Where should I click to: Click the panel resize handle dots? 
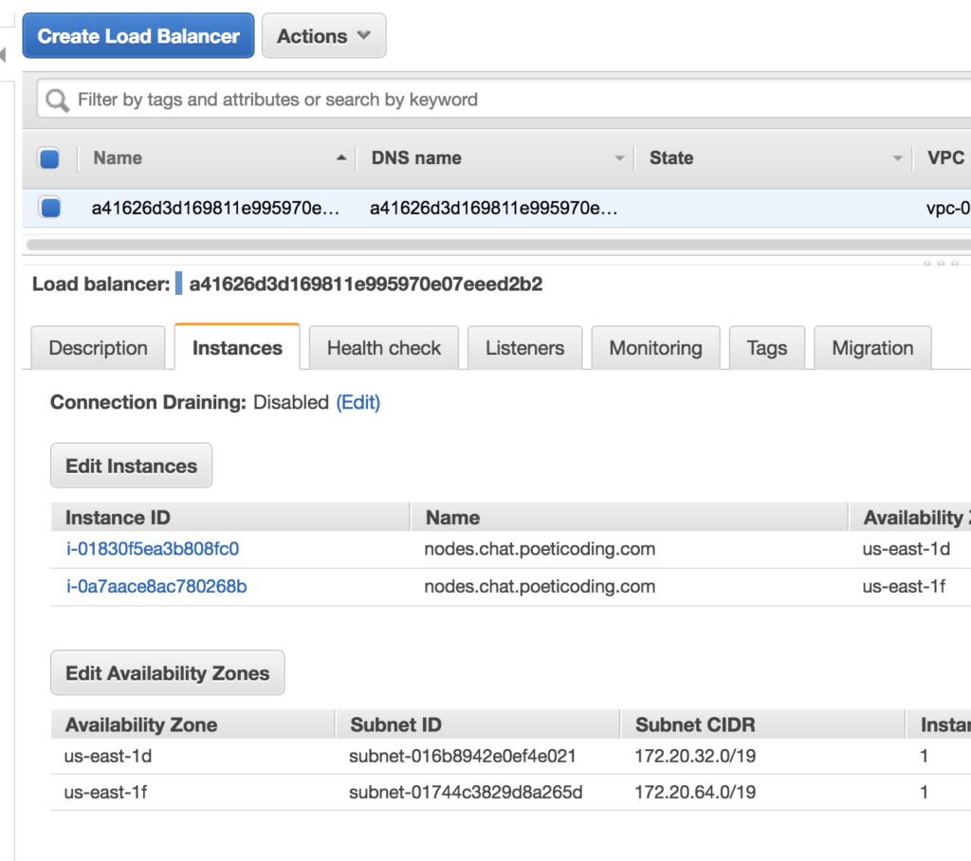click(941, 264)
